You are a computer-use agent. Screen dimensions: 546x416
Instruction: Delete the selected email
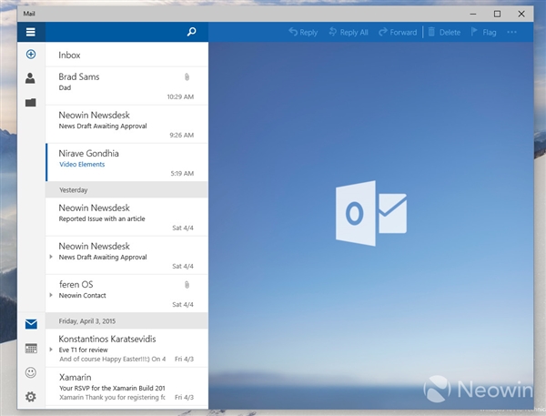coord(443,32)
